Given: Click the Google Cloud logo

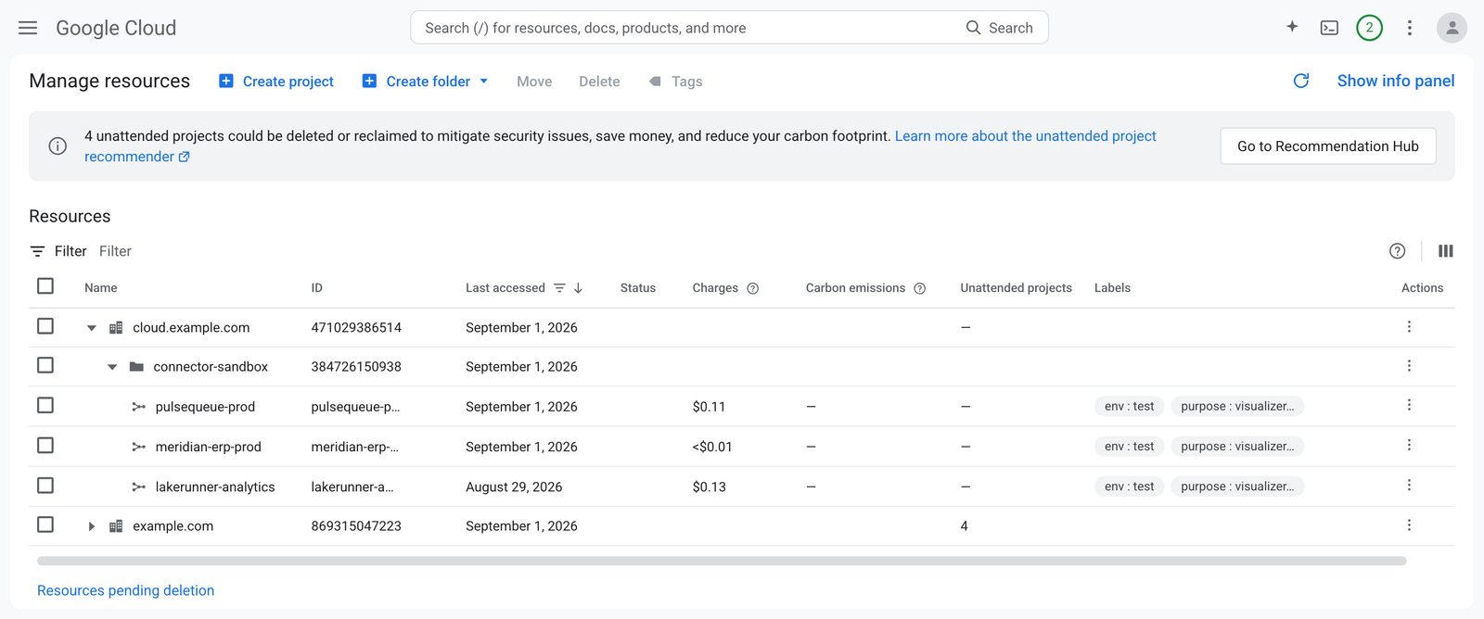Looking at the screenshot, I should (x=116, y=28).
